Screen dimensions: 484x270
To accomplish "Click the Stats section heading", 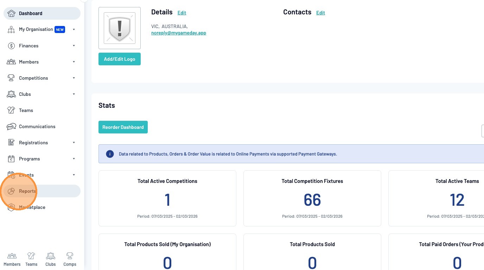I will [x=107, y=105].
